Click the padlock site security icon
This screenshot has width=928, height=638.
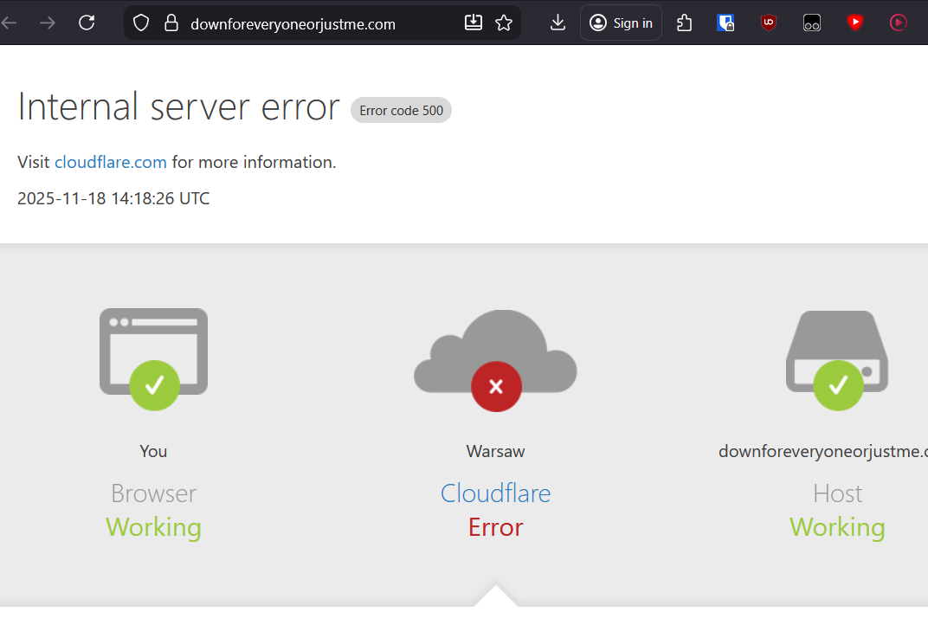click(171, 23)
